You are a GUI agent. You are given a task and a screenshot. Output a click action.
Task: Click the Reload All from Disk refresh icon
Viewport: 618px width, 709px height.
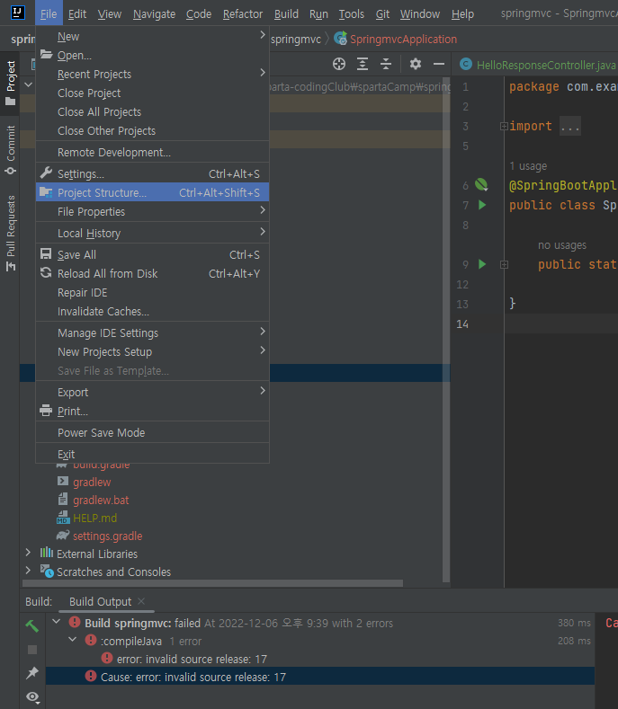(x=46, y=272)
